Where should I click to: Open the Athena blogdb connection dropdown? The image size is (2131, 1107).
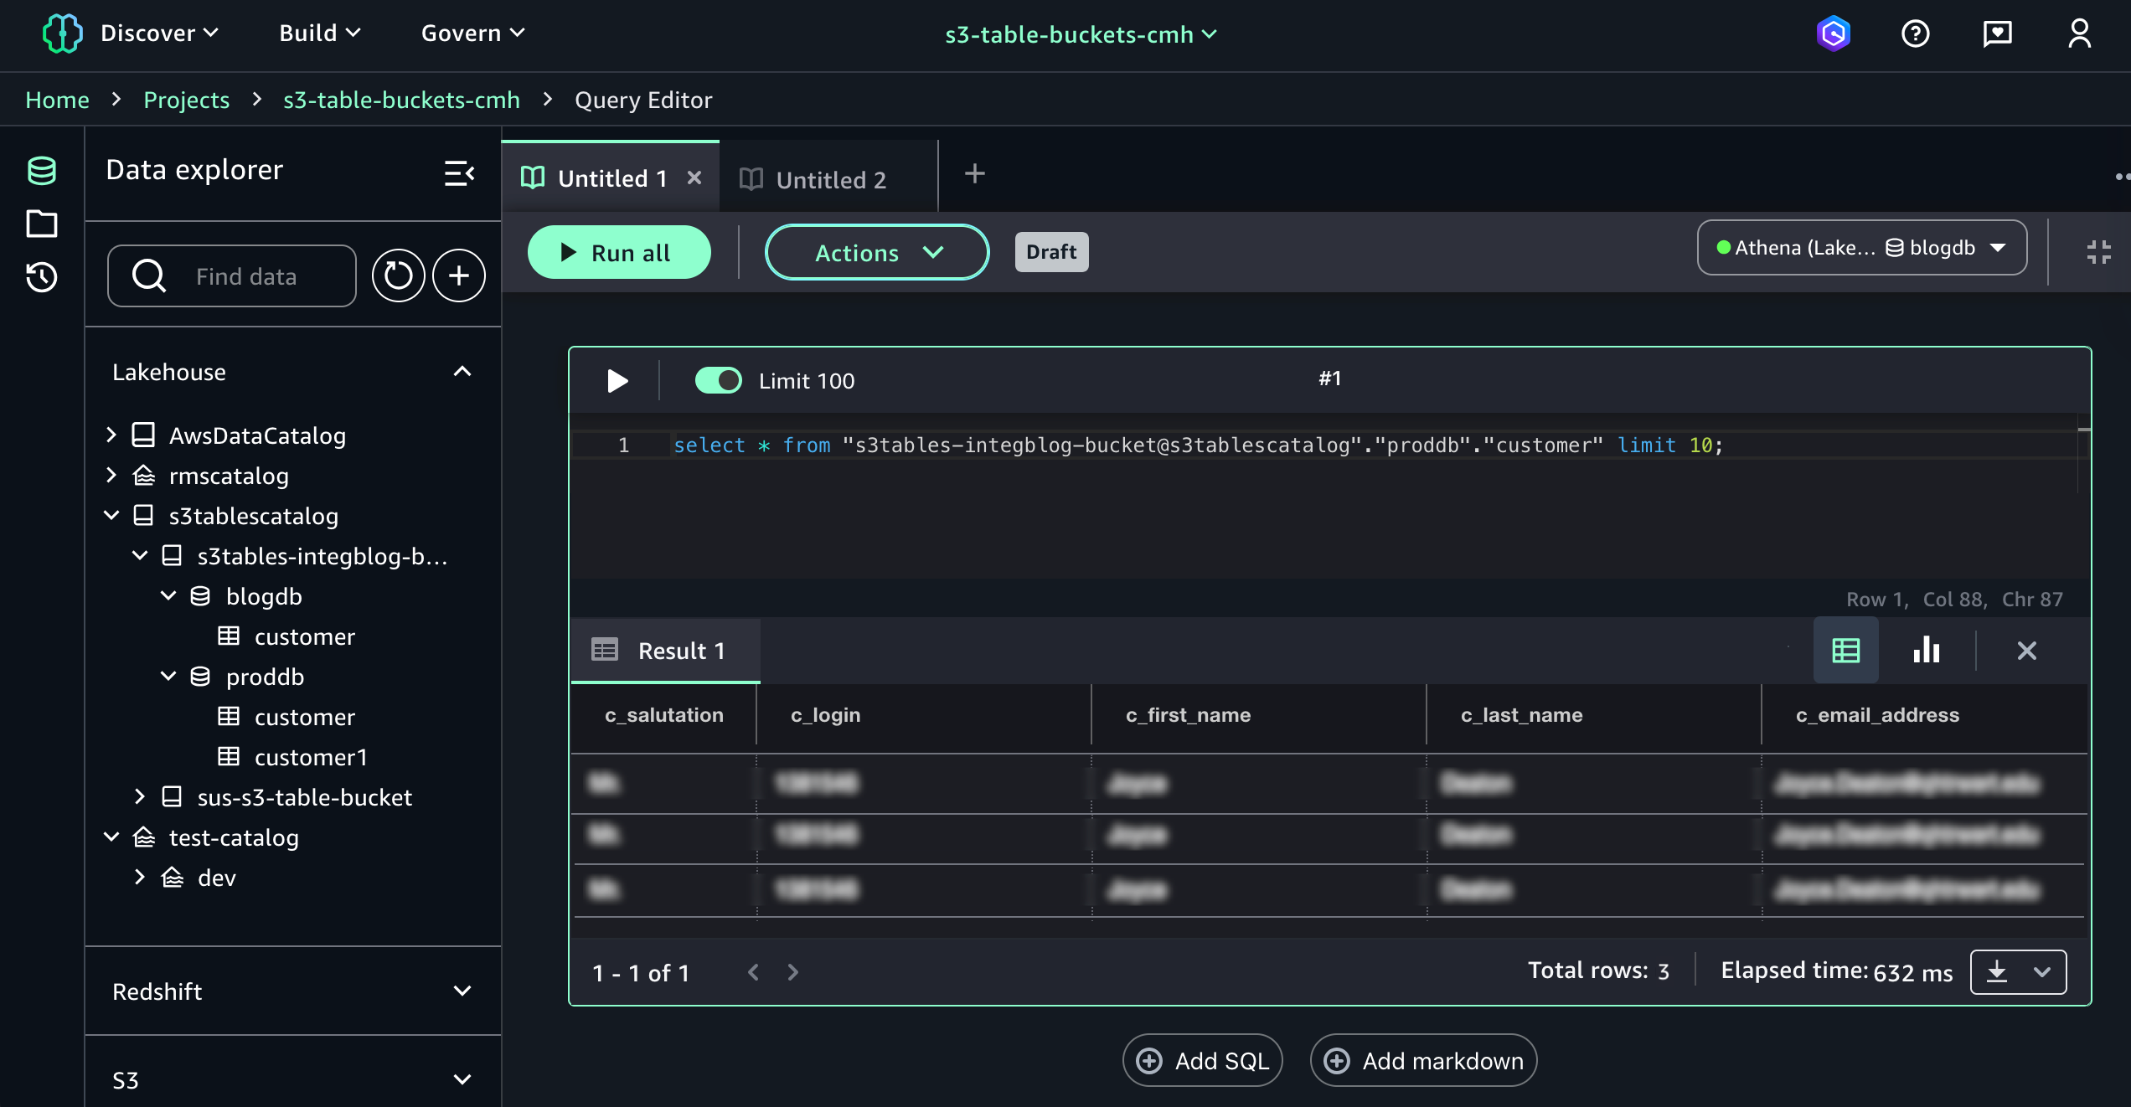point(1861,248)
